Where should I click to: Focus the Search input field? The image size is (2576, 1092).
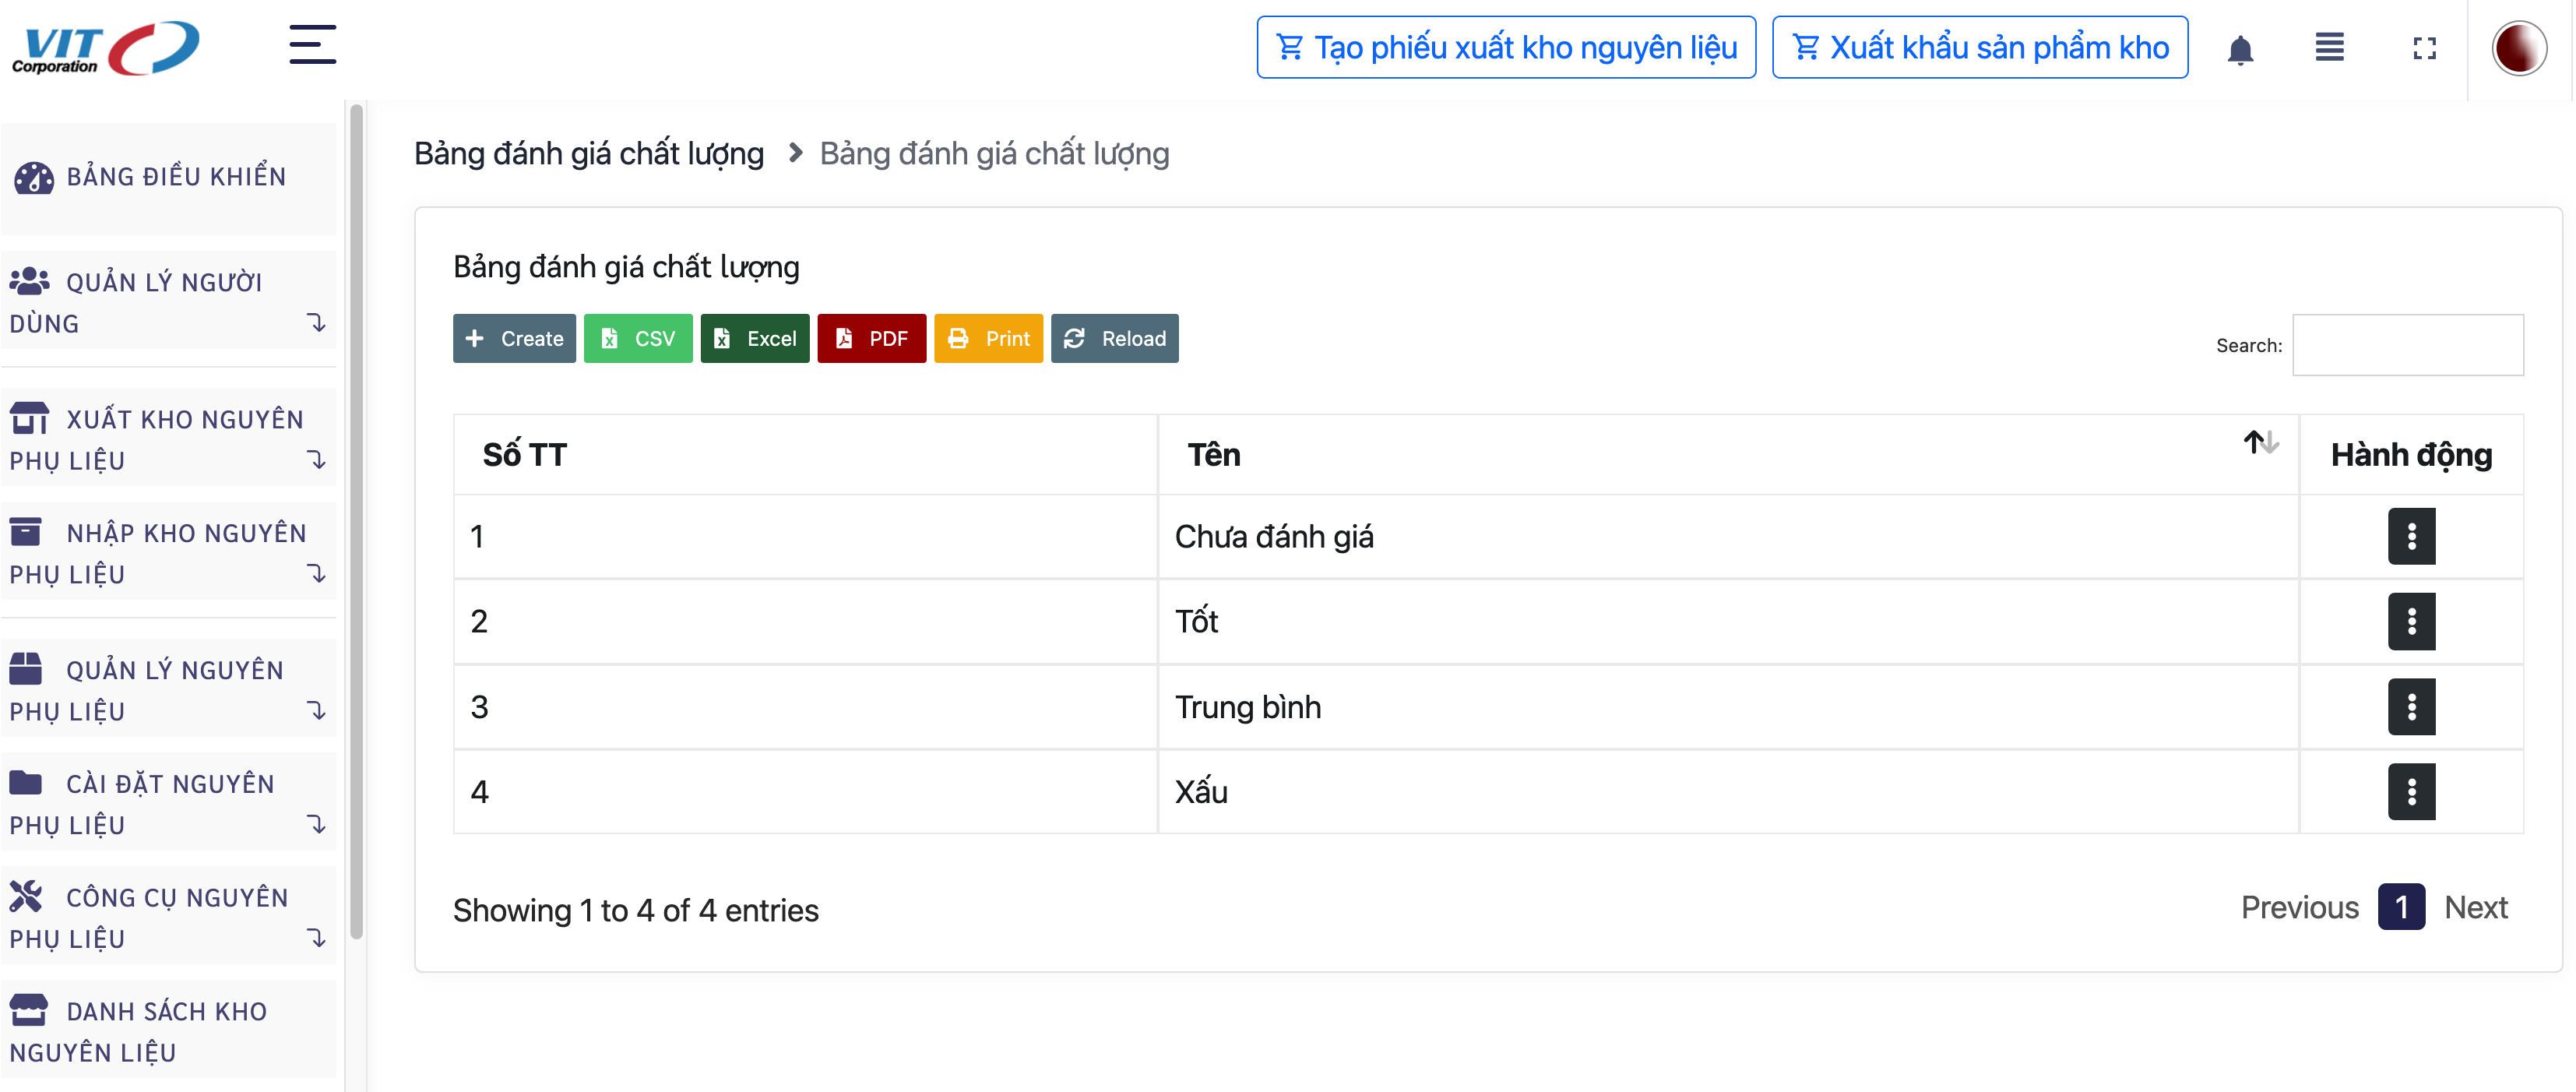[2407, 346]
